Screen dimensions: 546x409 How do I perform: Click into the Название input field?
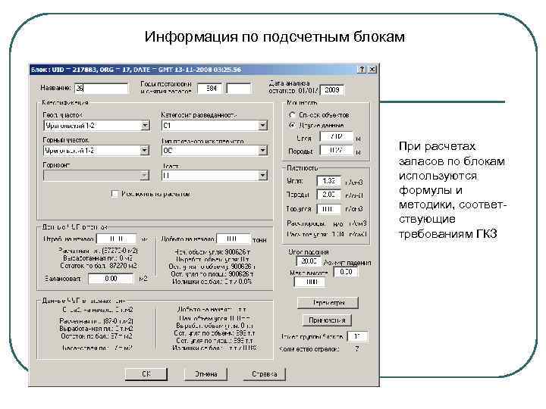click(102, 89)
